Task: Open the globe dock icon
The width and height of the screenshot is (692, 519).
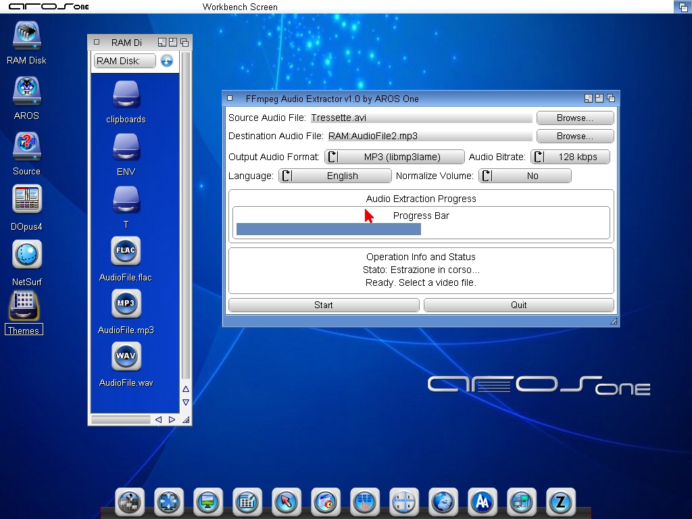Action: pyautogui.click(x=443, y=502)
